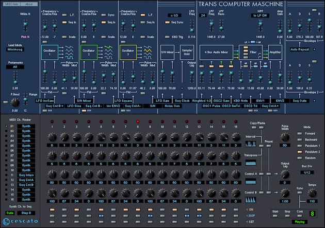
Task: Adjust Envelope 1 Attack slider
Action: coord(290,31)
